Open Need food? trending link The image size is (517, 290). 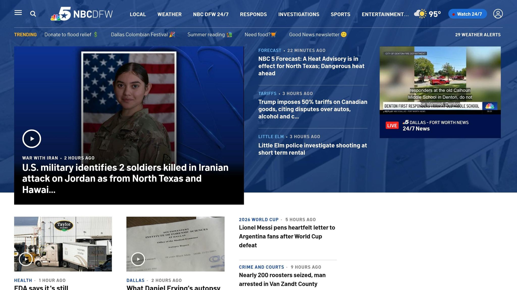pyautogui.click(x=261, y=34)
